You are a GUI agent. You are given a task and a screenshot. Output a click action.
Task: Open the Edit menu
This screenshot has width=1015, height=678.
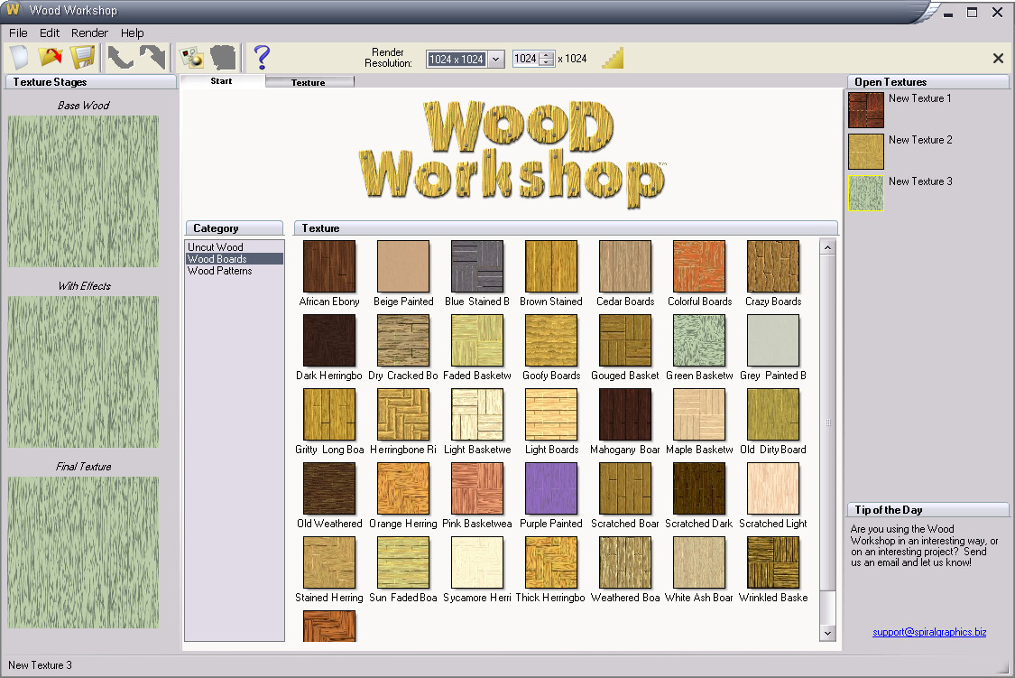pyautogui.click(x=50, y=33)
